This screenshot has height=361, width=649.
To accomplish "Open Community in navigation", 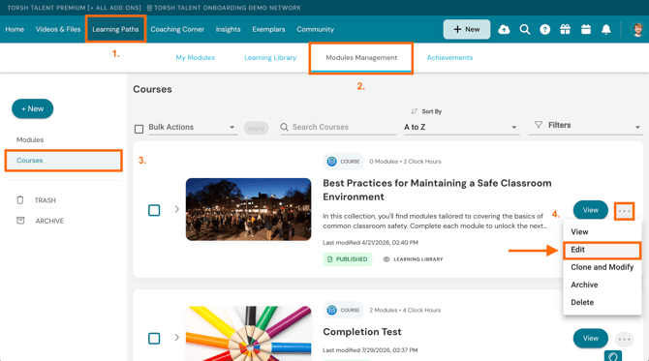I will 316,29.
